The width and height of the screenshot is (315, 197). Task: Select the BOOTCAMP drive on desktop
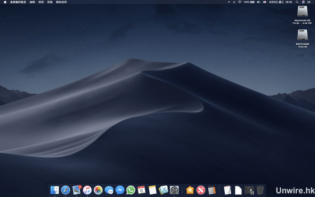click(x=303, y=35)
